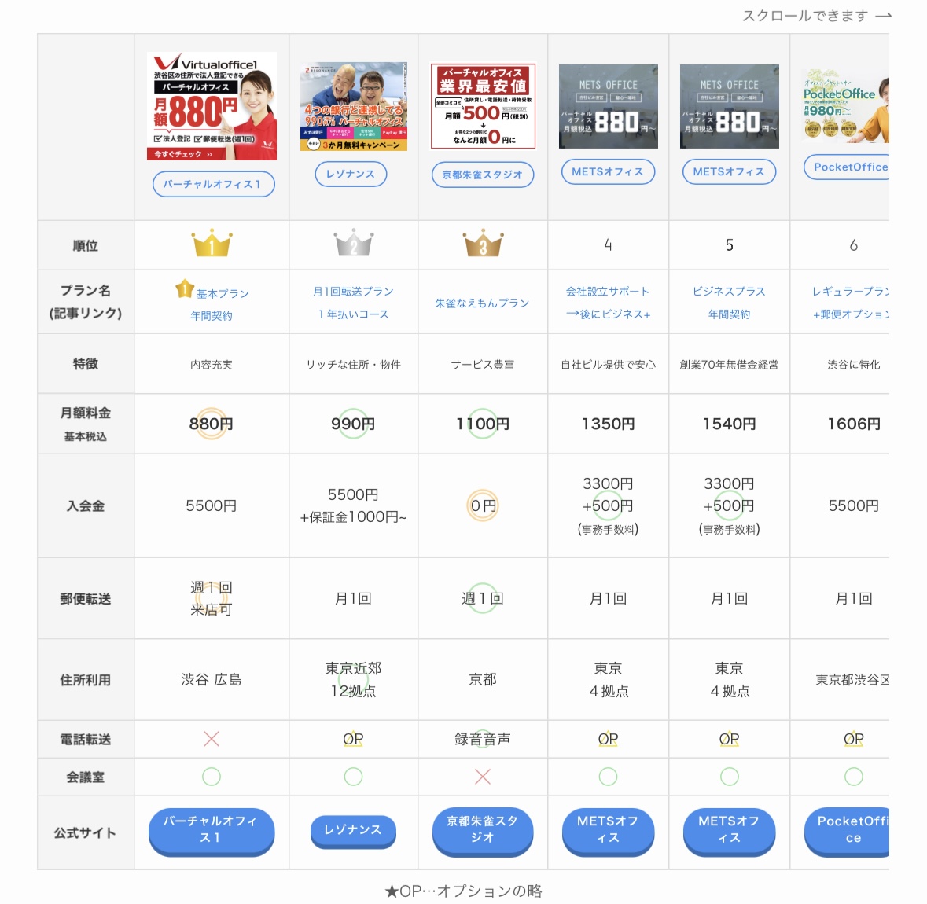Image resolution: width=927 pixels, height=904 pixels.
Task: Click the ★OP…オプションの略 footnote
Action: [464, 891]
